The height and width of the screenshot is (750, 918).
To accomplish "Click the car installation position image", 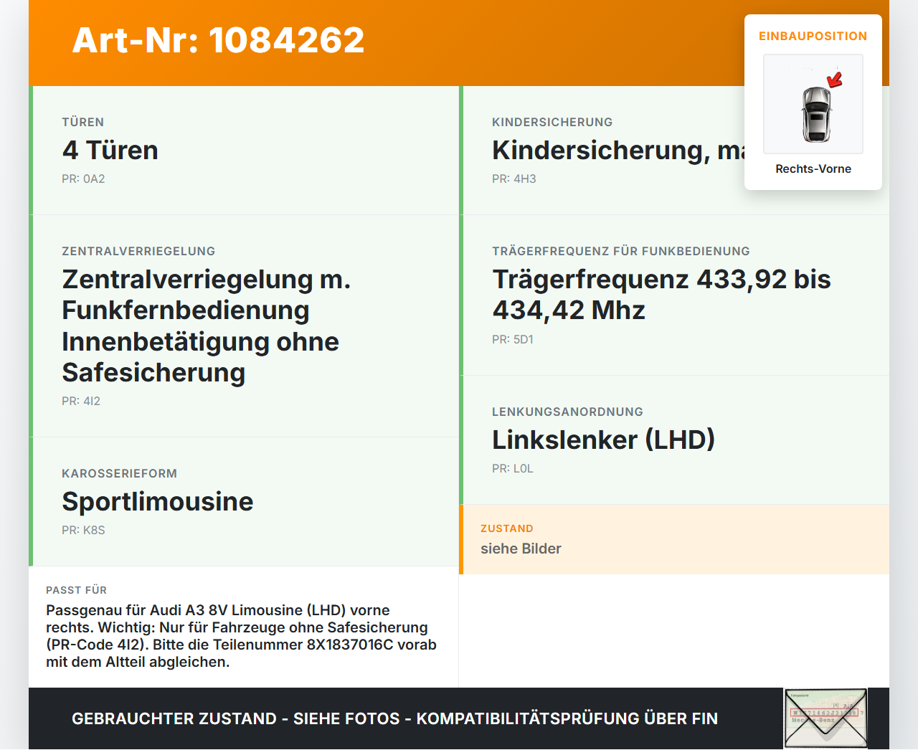I will [813, 104].
